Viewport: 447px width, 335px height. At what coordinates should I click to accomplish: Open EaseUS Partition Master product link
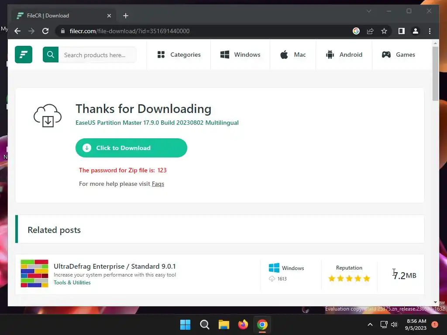tap(157, 123)
